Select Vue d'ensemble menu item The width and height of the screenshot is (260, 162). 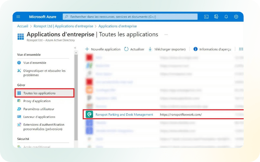pyautogui.click(x=35, y=63)
